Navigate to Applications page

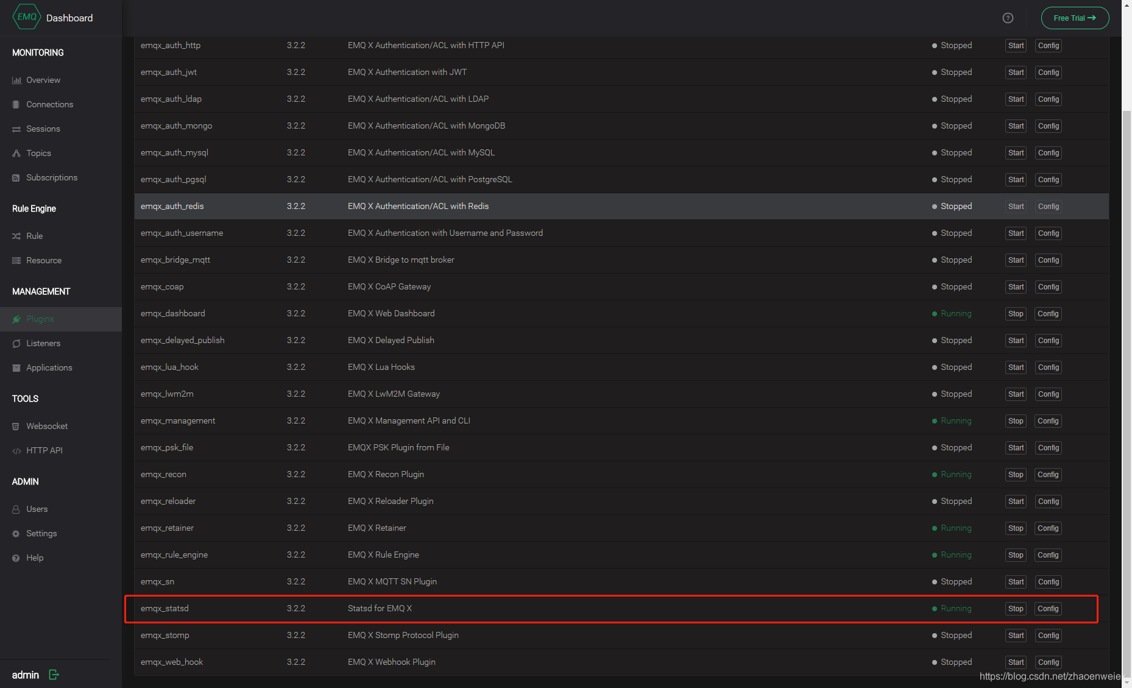[61, 368]
